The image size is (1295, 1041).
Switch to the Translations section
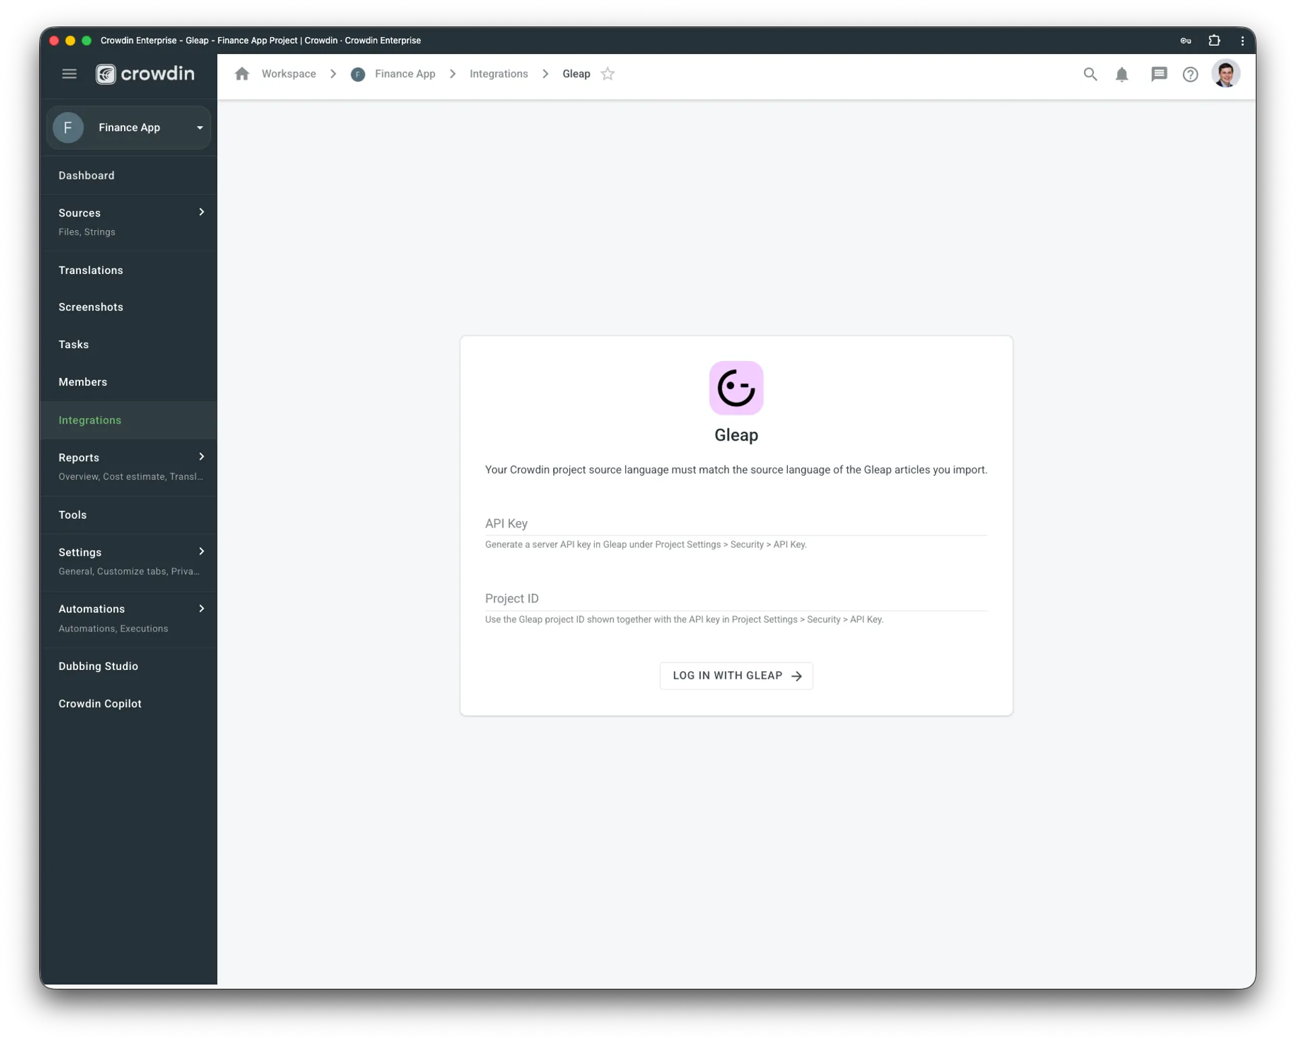tap(90, 270)
